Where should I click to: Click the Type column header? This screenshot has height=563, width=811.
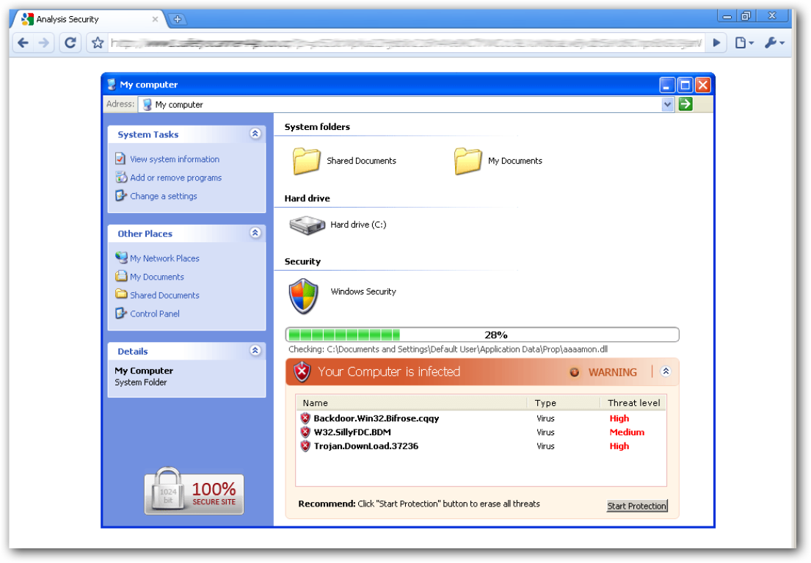[545, 403]
